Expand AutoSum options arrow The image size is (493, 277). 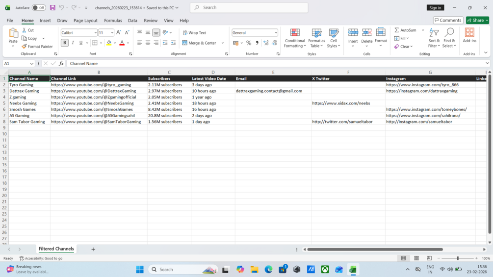pos(423,30)
